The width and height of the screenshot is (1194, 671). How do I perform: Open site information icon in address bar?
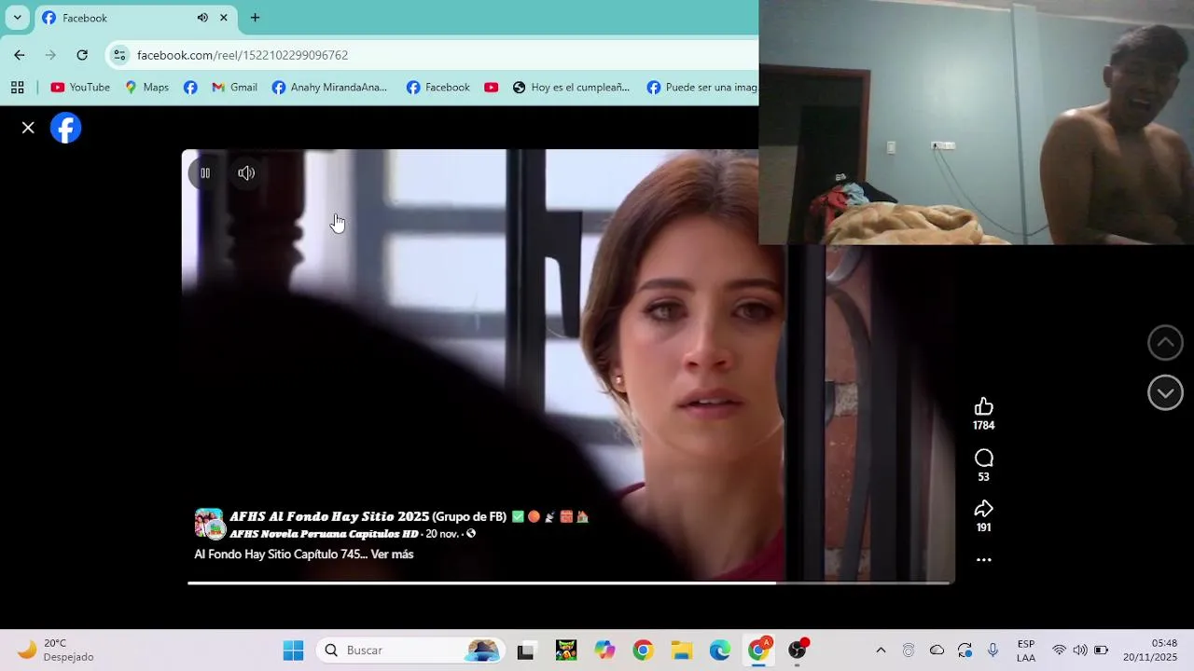point(119,55)
